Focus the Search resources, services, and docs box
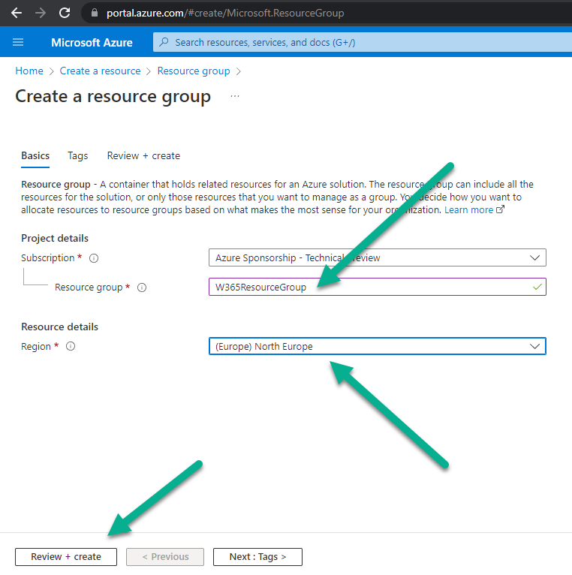The width and height of the screenshot is (572, 575). [x=363, y=42]
